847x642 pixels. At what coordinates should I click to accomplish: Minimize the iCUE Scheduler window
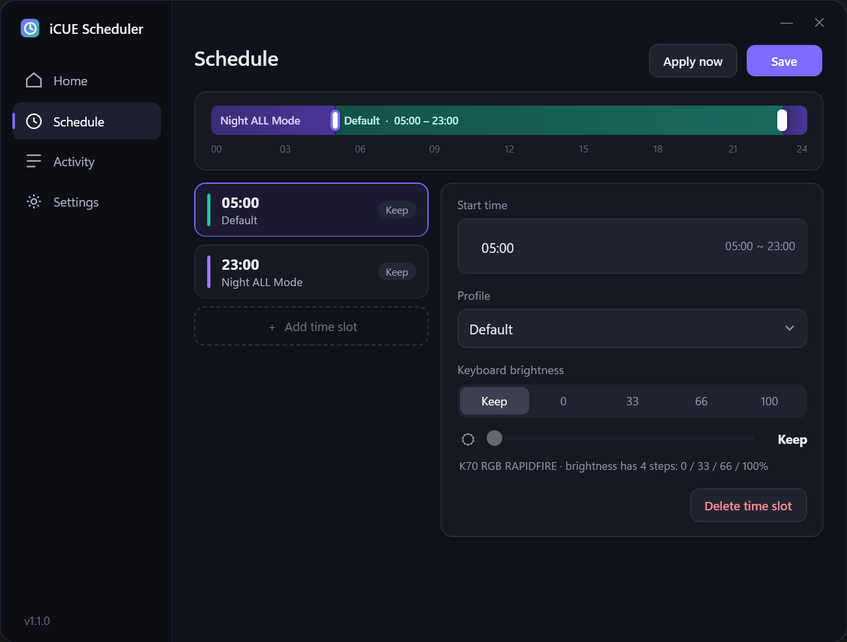pyautogui.click(x=787, y=23)
